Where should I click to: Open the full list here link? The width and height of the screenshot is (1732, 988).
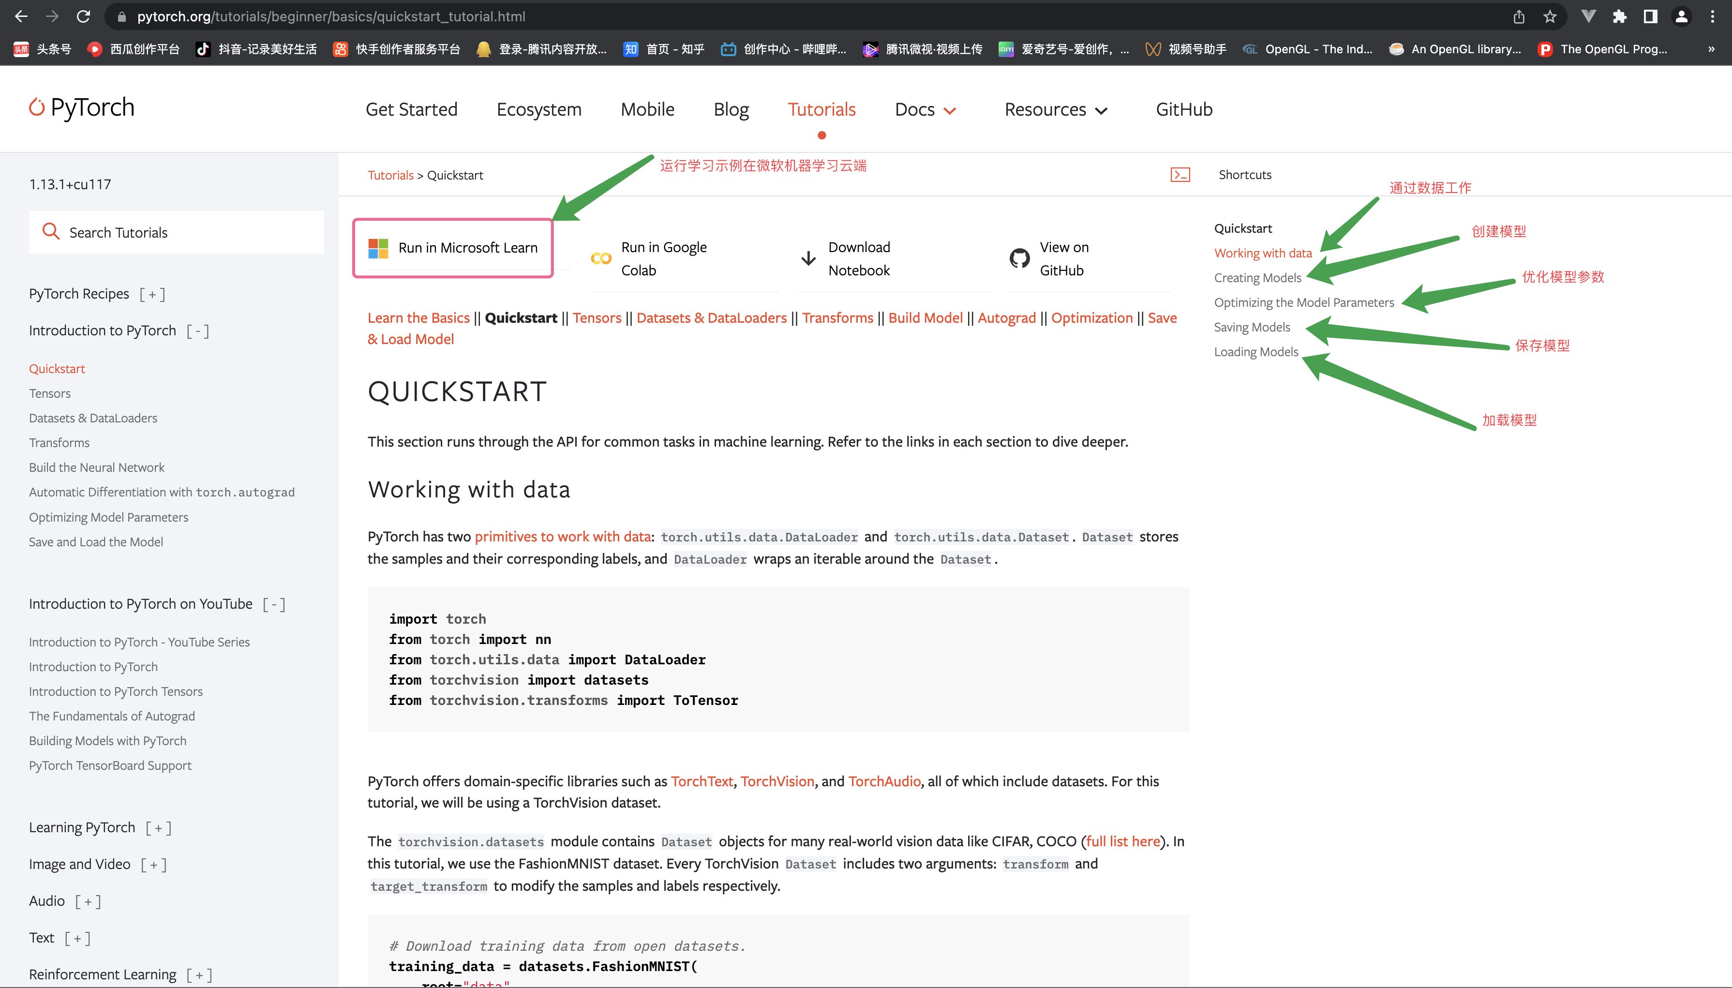click(x=1123, y=841)
